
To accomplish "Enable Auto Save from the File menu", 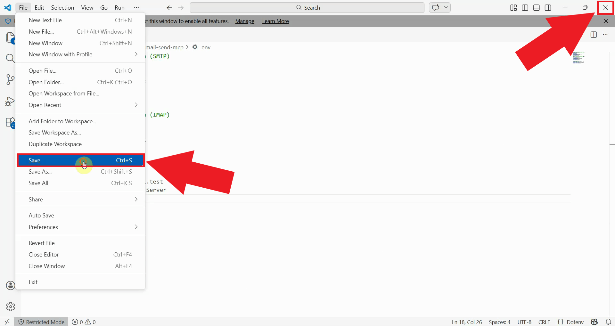I will tap(41, 215).
